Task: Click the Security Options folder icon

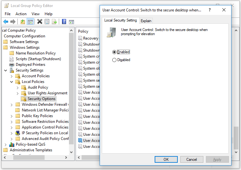Action: [x=24, y=99]
